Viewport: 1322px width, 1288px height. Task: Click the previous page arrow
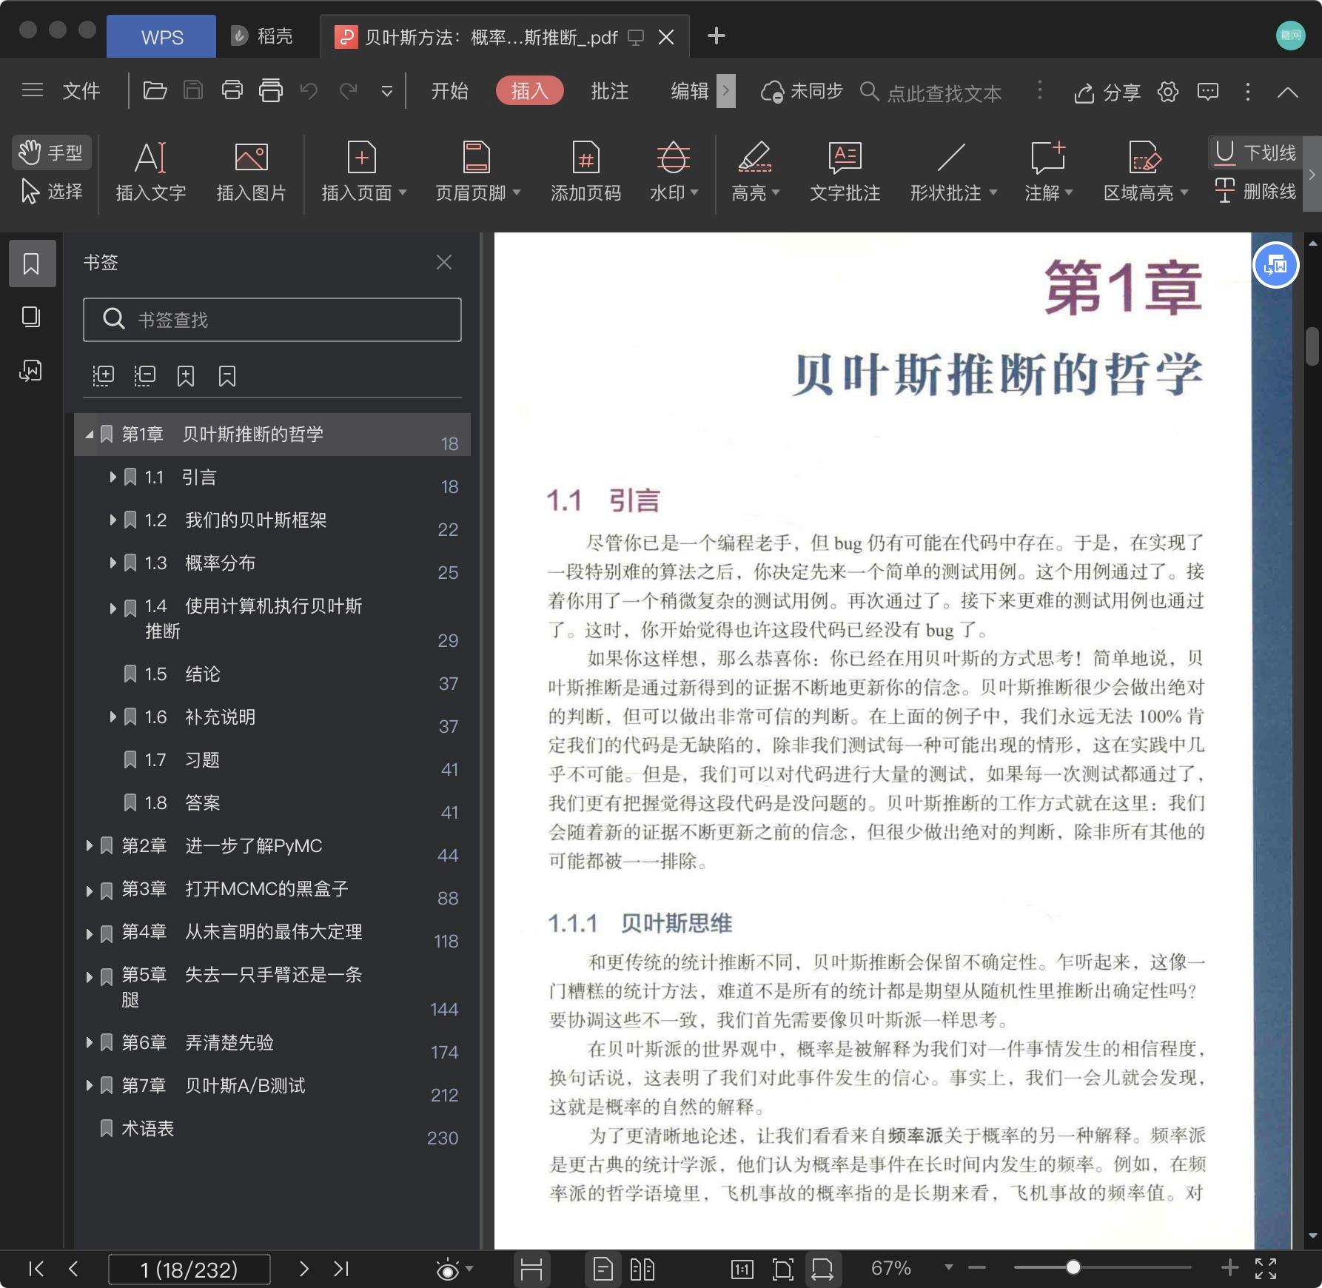coord(73,1269)
